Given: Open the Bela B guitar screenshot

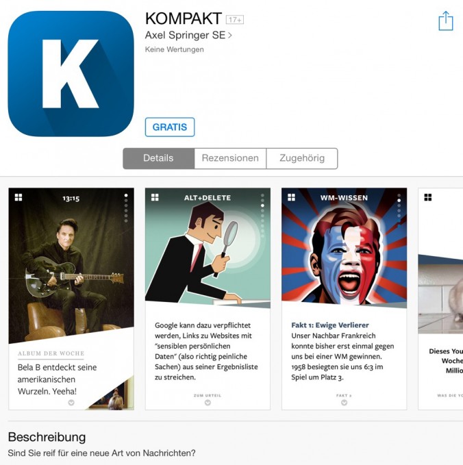Looking at the screenshot, I should click(71, 299).
